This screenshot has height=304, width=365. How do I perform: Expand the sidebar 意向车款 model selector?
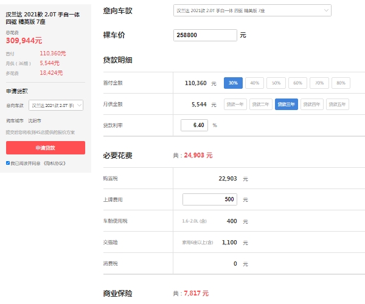pos(57,106)
